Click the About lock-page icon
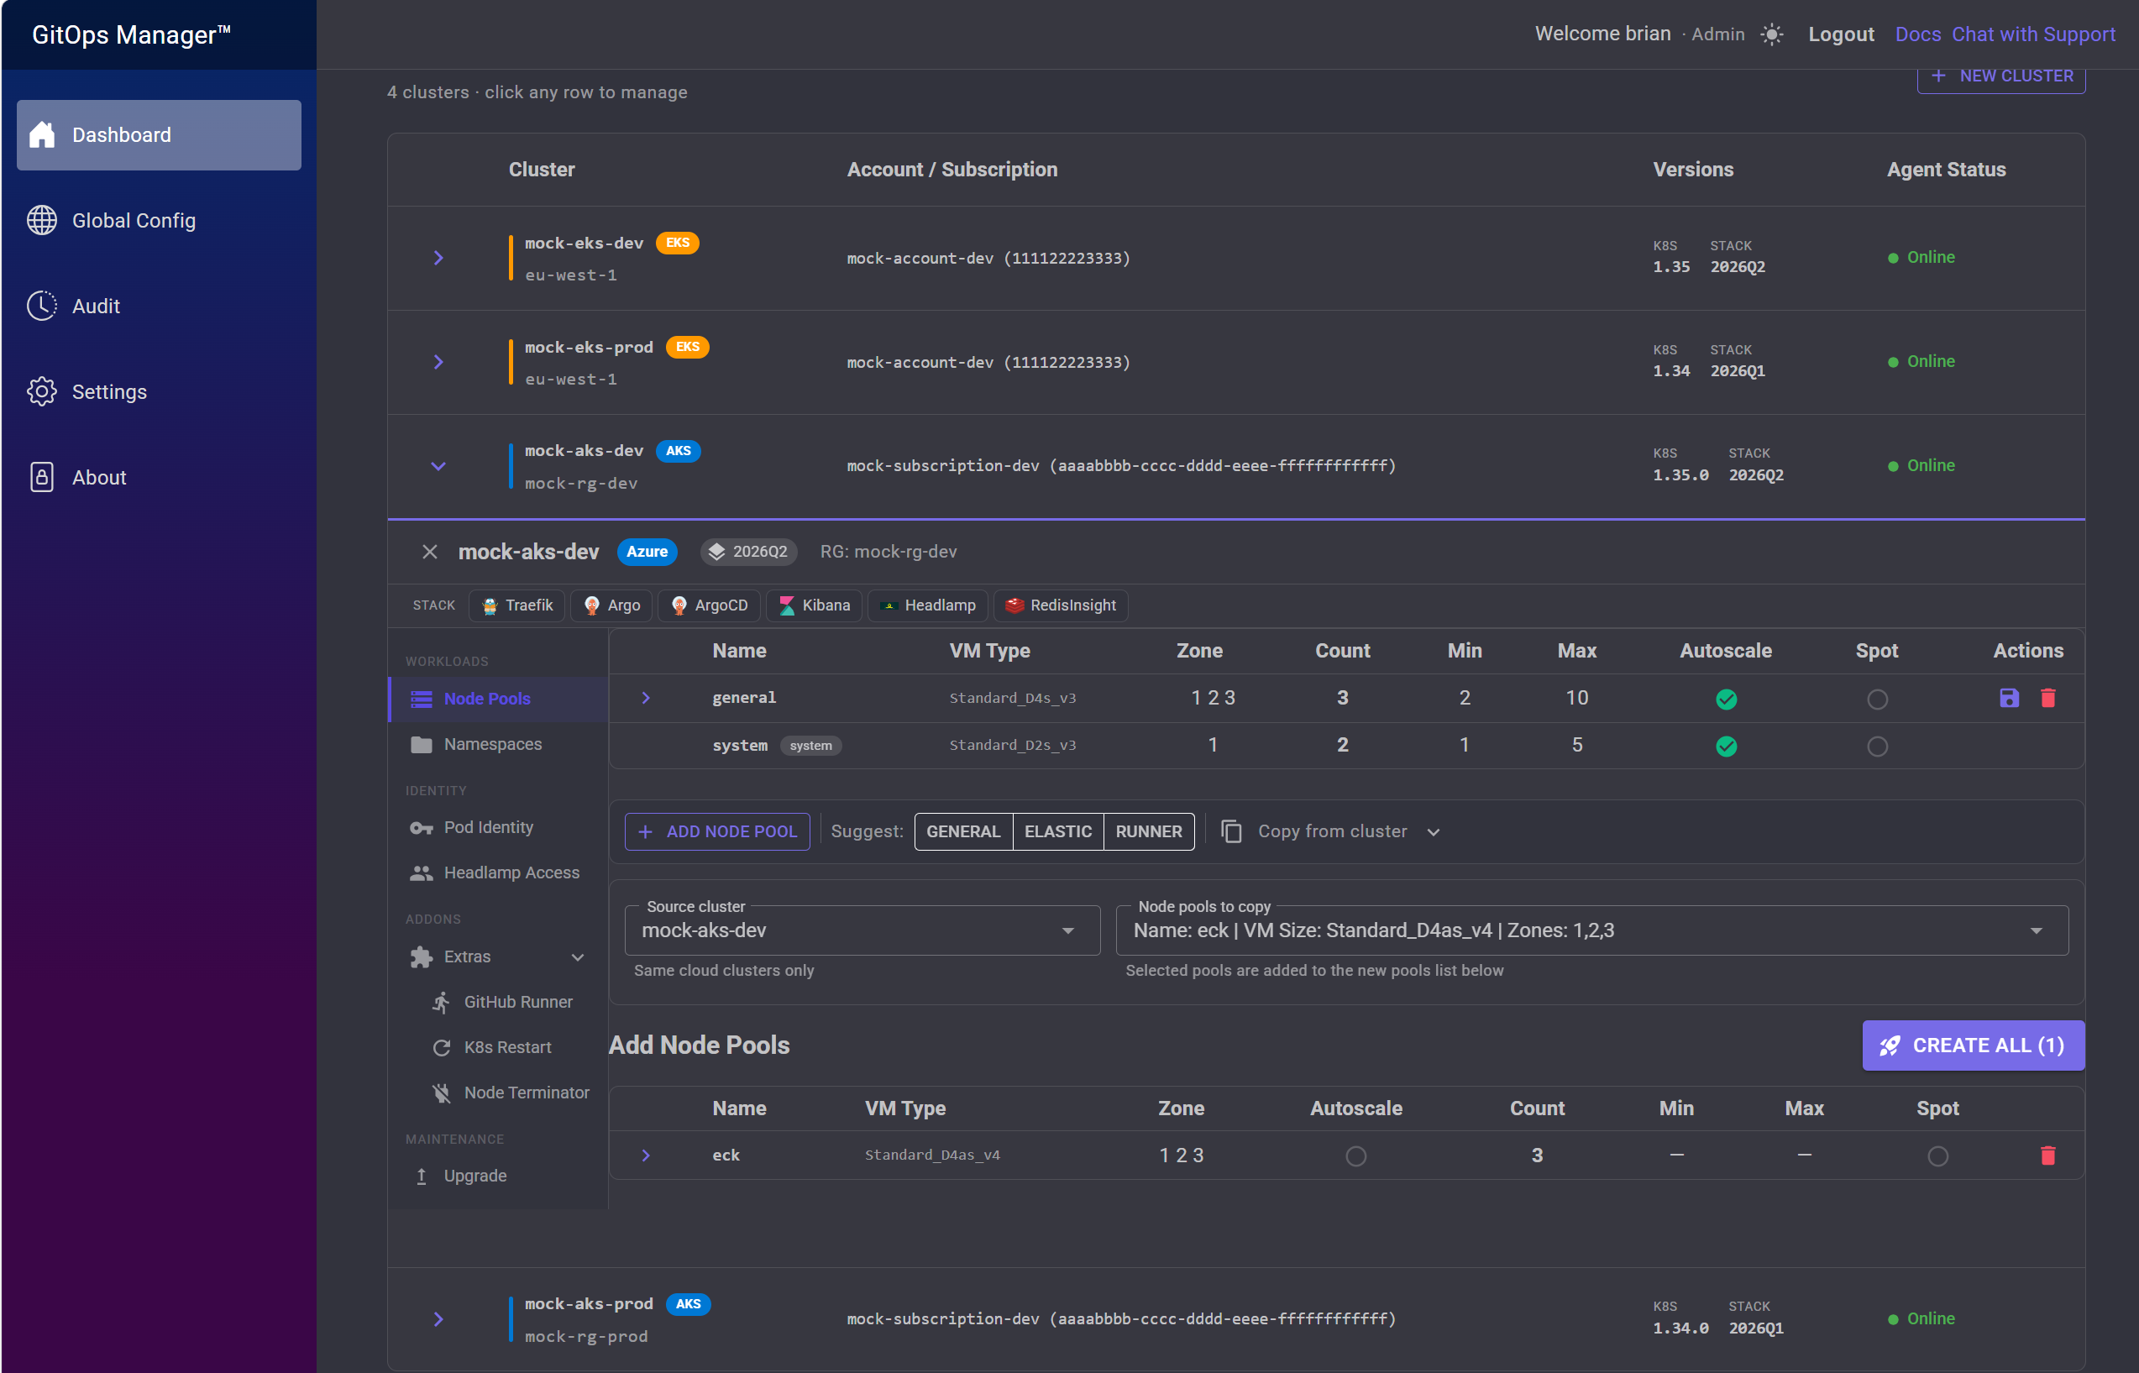The height and width of the screenshot is (1373, 2139). coord(42,477)
